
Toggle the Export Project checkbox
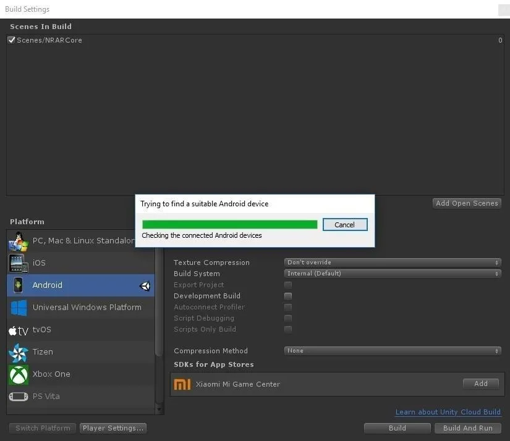coord(288,285)
